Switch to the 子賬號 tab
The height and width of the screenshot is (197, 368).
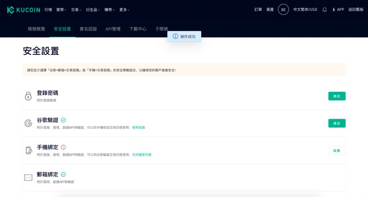tap(161, 29)
